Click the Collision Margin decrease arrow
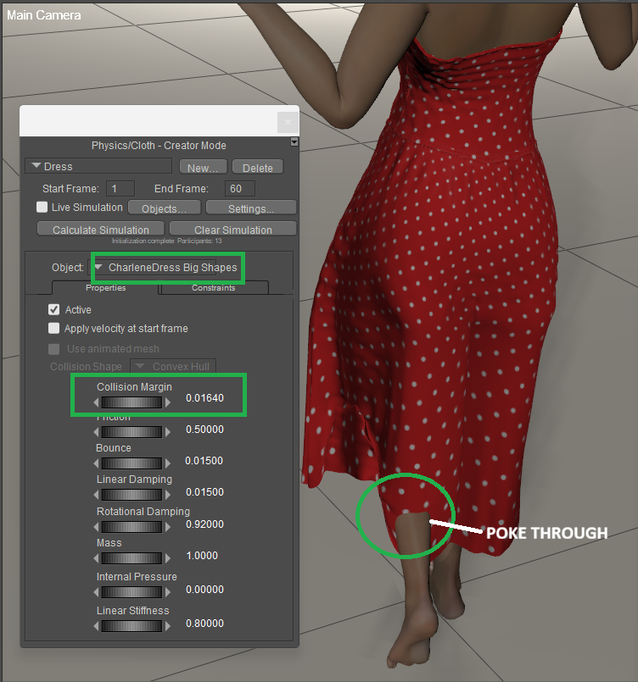This screenshot has height=682, width=638. click(x=97, y=402)
